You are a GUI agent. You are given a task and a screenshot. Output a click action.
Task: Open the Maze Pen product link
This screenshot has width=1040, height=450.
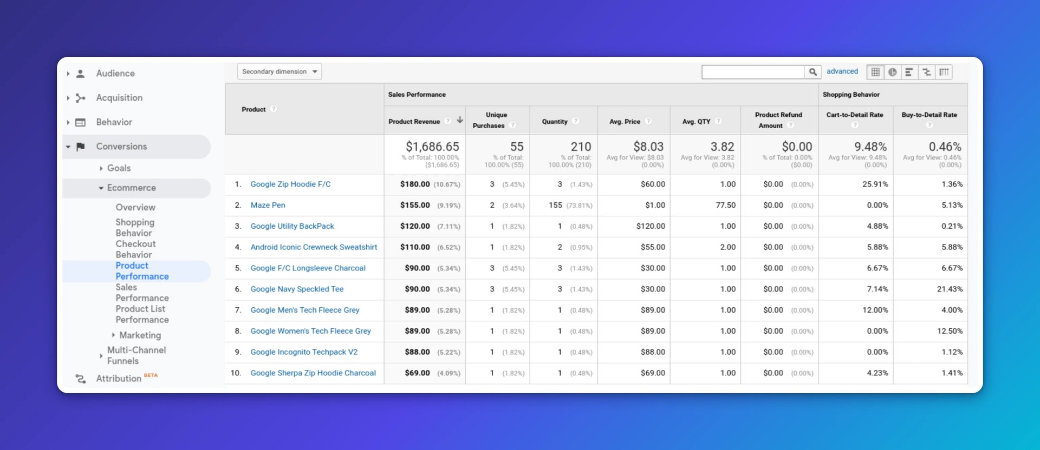click(x=268, y=206)
